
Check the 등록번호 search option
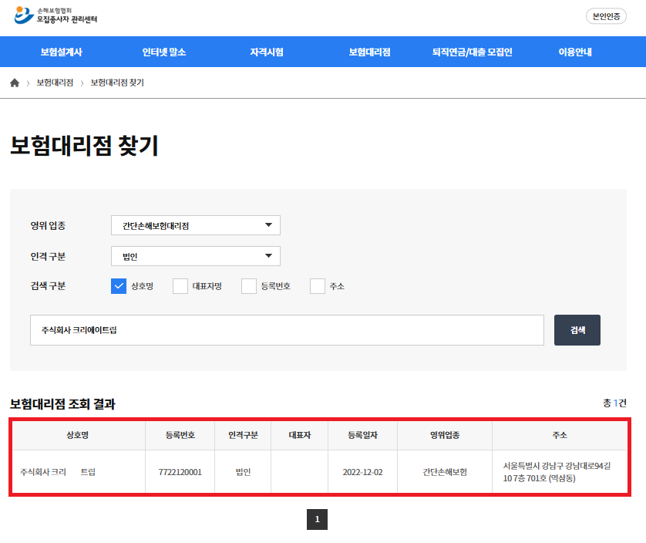[249, 286]
